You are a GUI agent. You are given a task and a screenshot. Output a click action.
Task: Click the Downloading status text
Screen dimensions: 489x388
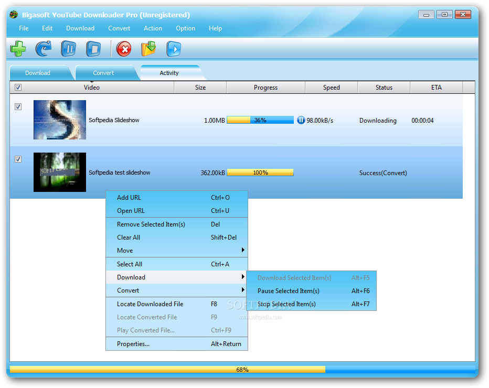point(378,120)
